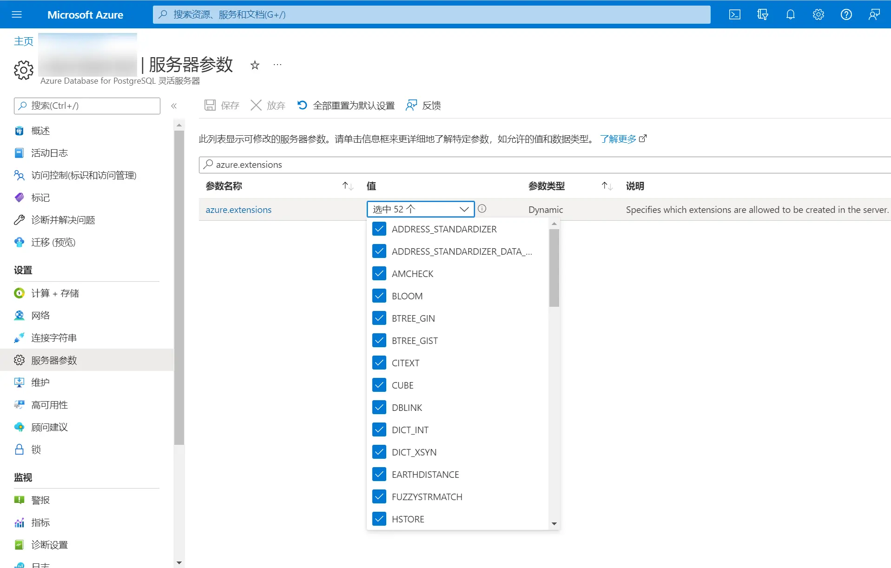Sort by parameter name (参数名称) arrows
The image size is (891, 568).
tap(348, 186)
